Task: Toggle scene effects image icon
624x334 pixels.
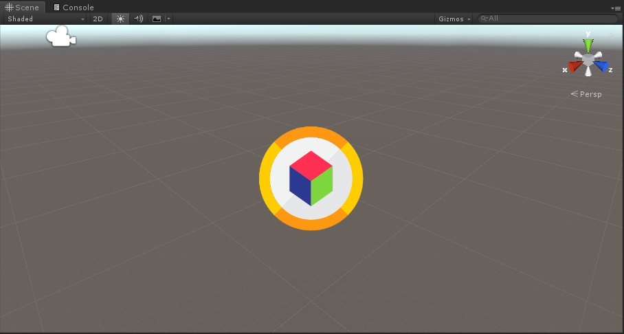Action: click(157, 19)
